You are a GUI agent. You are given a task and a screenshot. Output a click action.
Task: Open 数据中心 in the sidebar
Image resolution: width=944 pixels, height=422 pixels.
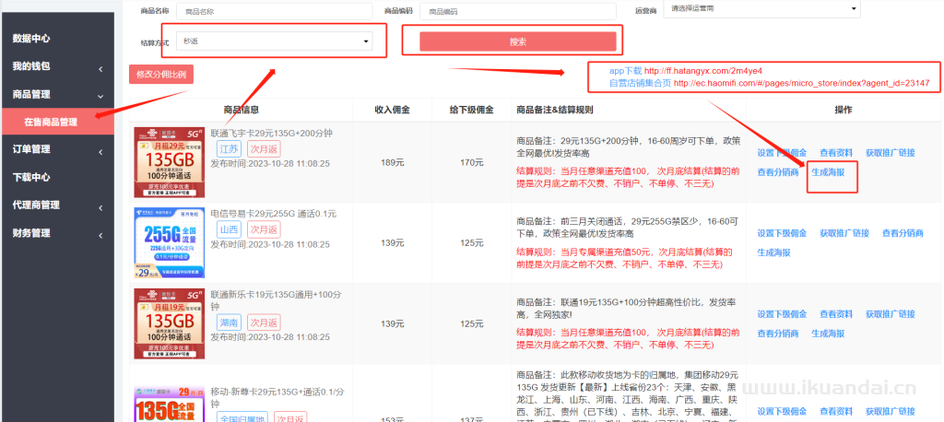[x=31, y=39]
